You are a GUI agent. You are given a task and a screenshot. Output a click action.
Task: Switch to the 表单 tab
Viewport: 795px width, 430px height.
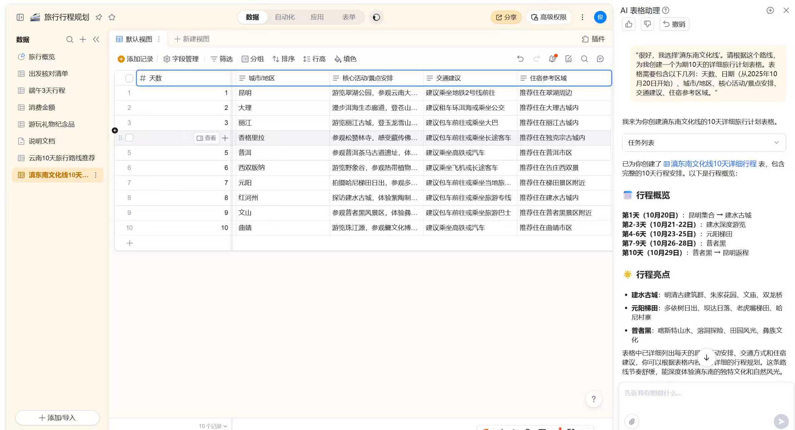349,17
